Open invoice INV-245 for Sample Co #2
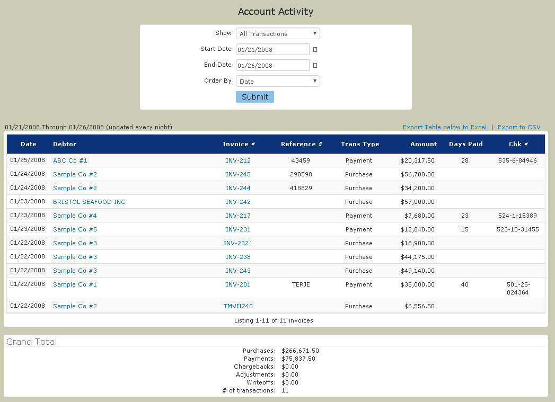The width and height of the screenshot is (555, 402). [x=238, y=174]
